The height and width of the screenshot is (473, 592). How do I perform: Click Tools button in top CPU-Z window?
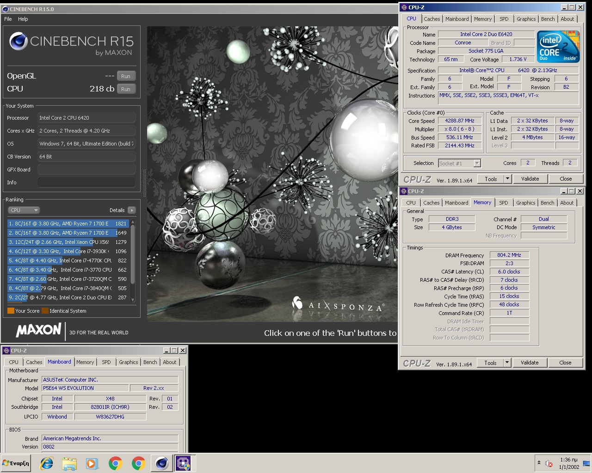coord(491,179)
